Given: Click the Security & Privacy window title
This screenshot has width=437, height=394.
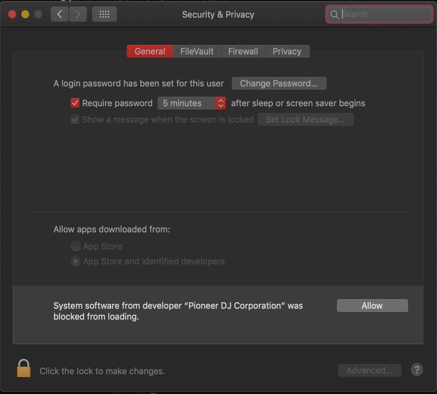Looking at the screenshot, I should (218, 15).
